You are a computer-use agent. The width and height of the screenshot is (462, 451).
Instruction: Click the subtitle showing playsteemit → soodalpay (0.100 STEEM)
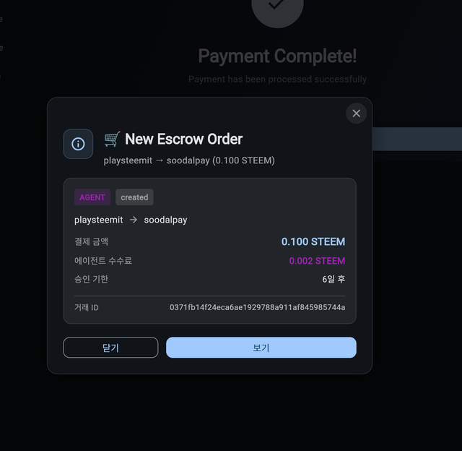pyautogui.click(x=189, y=160)
